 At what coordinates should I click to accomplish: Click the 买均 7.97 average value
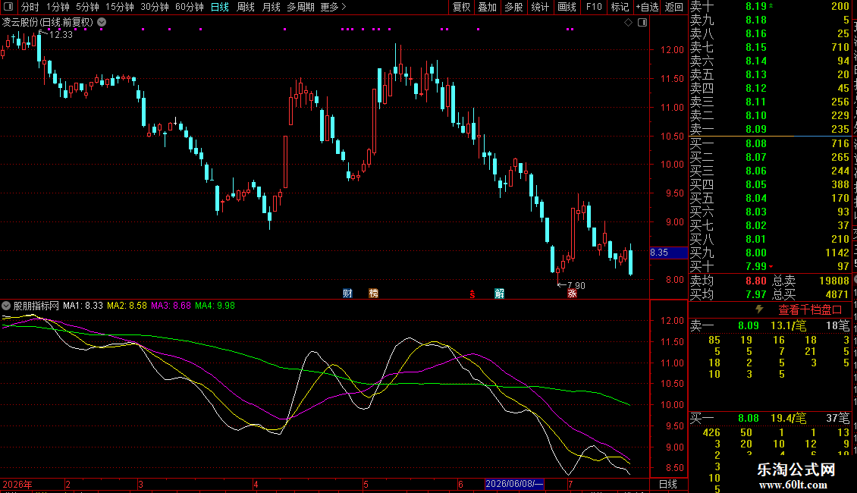point(756,294)
